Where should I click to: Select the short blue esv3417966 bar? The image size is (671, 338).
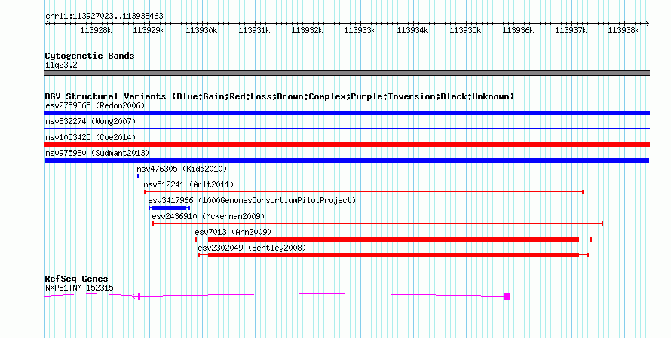(x=169, y=208)
